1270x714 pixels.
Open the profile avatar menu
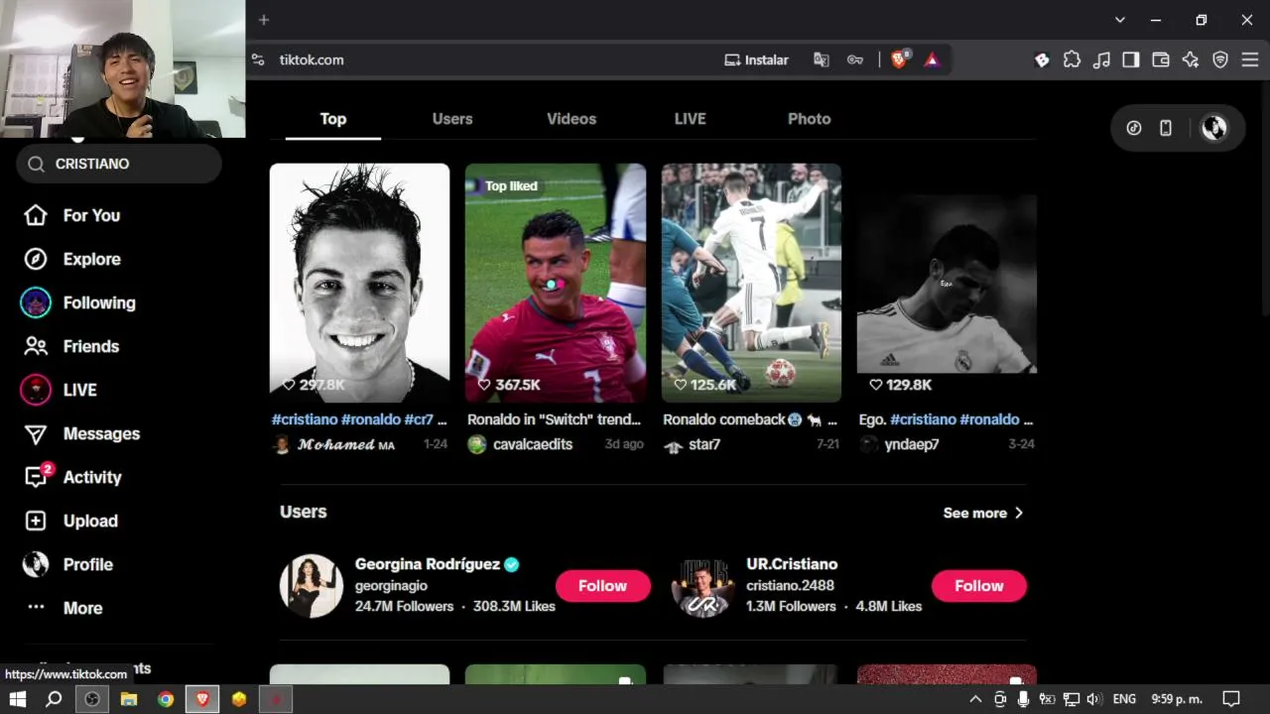click(1213, 128)
